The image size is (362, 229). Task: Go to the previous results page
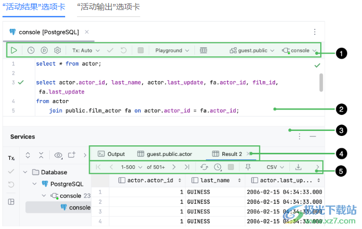pos(111,167)
